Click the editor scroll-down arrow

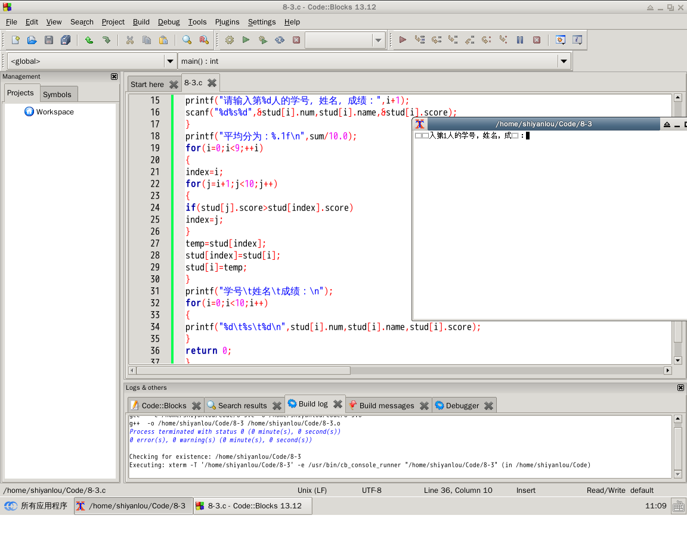678,361
